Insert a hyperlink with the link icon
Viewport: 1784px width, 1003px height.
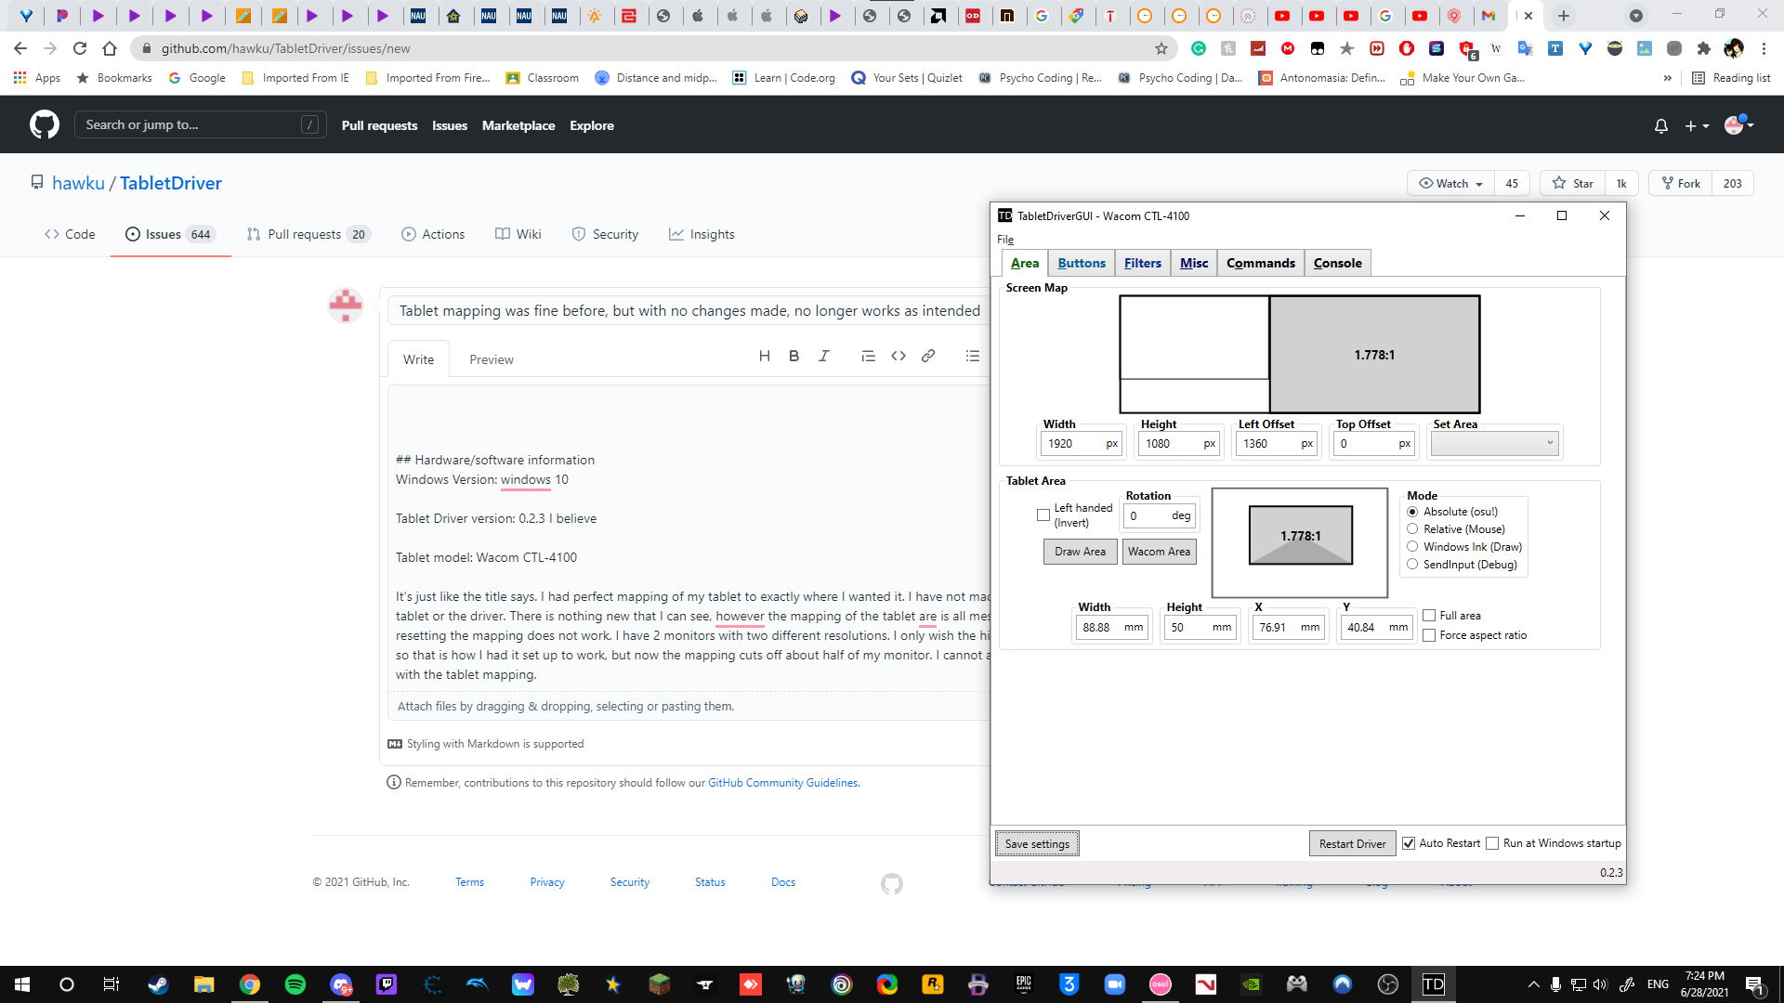coord(928,356)
